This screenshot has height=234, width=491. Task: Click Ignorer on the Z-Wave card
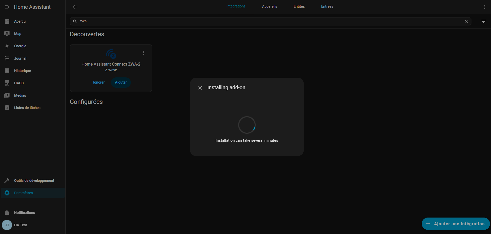(99, 82)
